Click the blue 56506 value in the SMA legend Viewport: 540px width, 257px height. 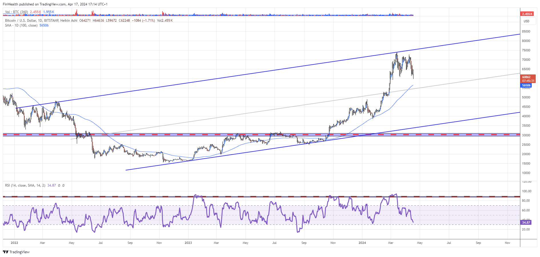coord(44,25)
